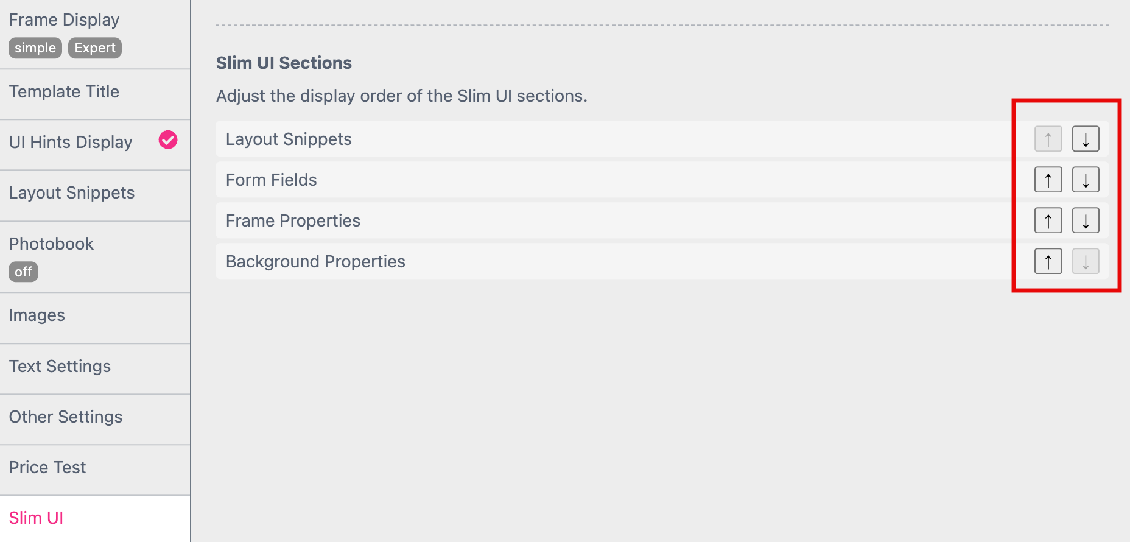
Task: Move Frame Properties section down
Action: [x=1085, y=220]
